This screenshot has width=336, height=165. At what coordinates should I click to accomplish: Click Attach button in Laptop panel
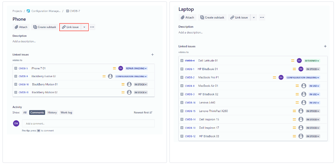tap(187, 17)
